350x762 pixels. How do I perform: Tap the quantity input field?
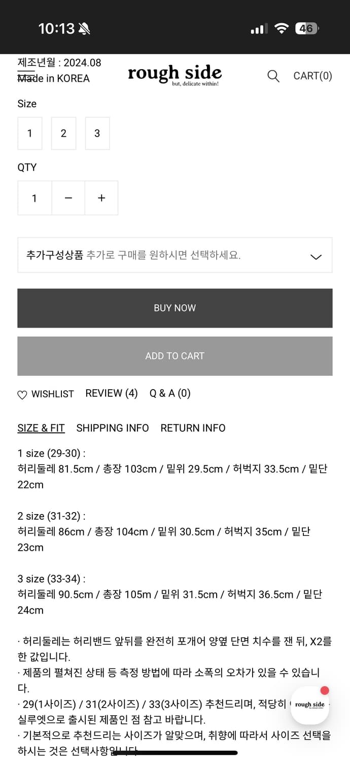click(34, 198)
